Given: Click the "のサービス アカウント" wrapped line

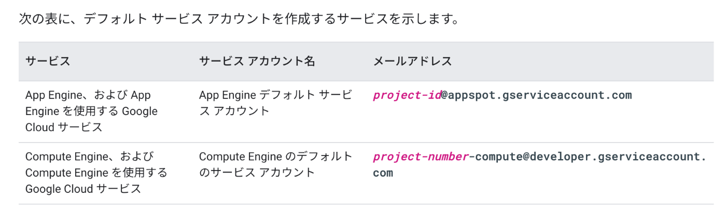Looking at the screenshot, I should [x=257, y=173].
